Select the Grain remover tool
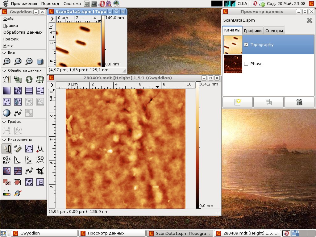Image resolution: width=316 pixels, height=237 pixels. coord(29,182)
